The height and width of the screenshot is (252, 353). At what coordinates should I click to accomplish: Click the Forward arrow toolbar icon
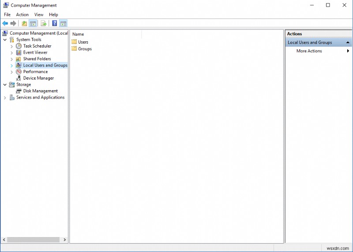13,23
